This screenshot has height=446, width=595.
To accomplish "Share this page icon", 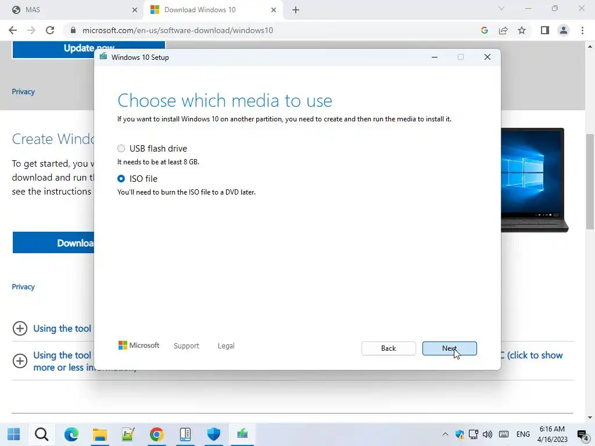I will pos(503,30).
